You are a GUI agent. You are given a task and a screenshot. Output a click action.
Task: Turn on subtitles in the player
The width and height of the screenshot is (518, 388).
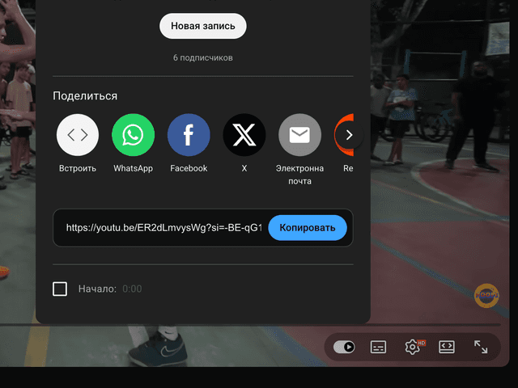point(378,347)
